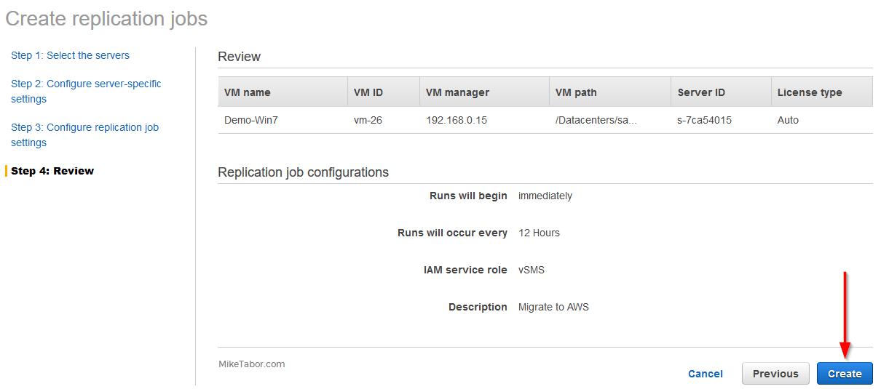Open Step 2: Configure server-specific settings
Screen dimensions: 881x389
pos(86,91)
